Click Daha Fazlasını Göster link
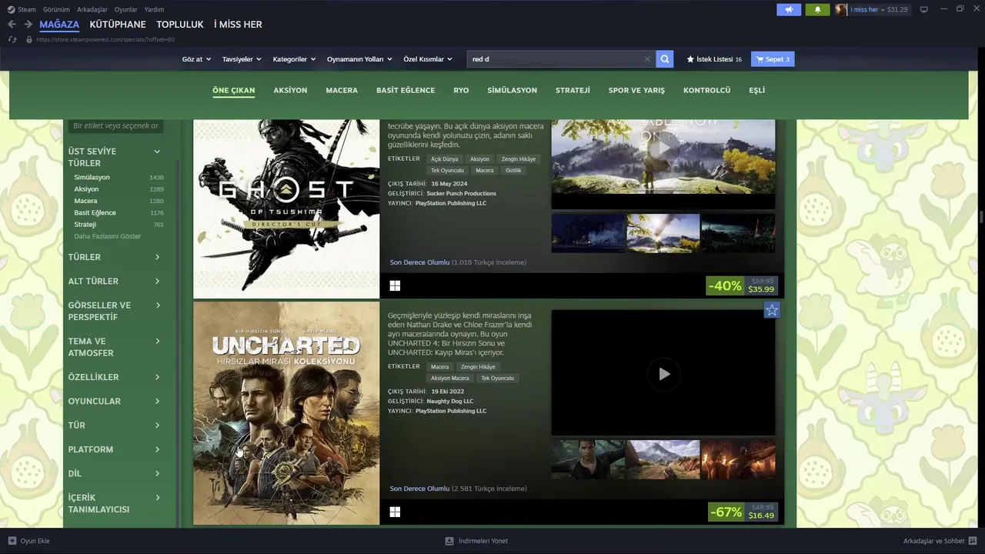 tap(108, 236)
